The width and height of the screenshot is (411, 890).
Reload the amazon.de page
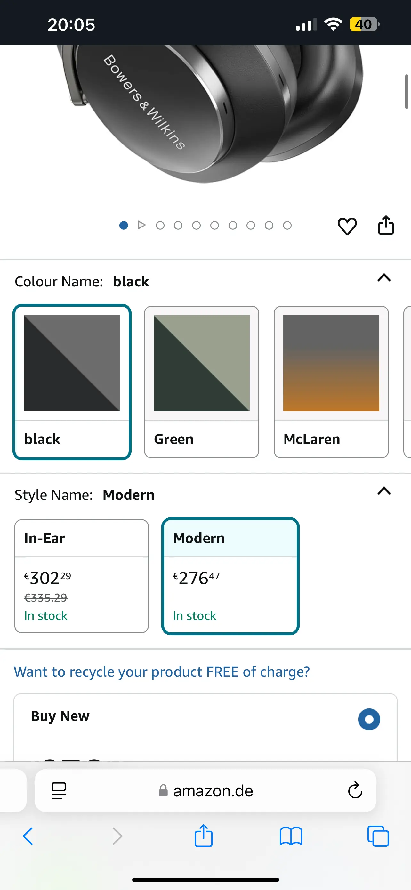click(x=355, y=790)
